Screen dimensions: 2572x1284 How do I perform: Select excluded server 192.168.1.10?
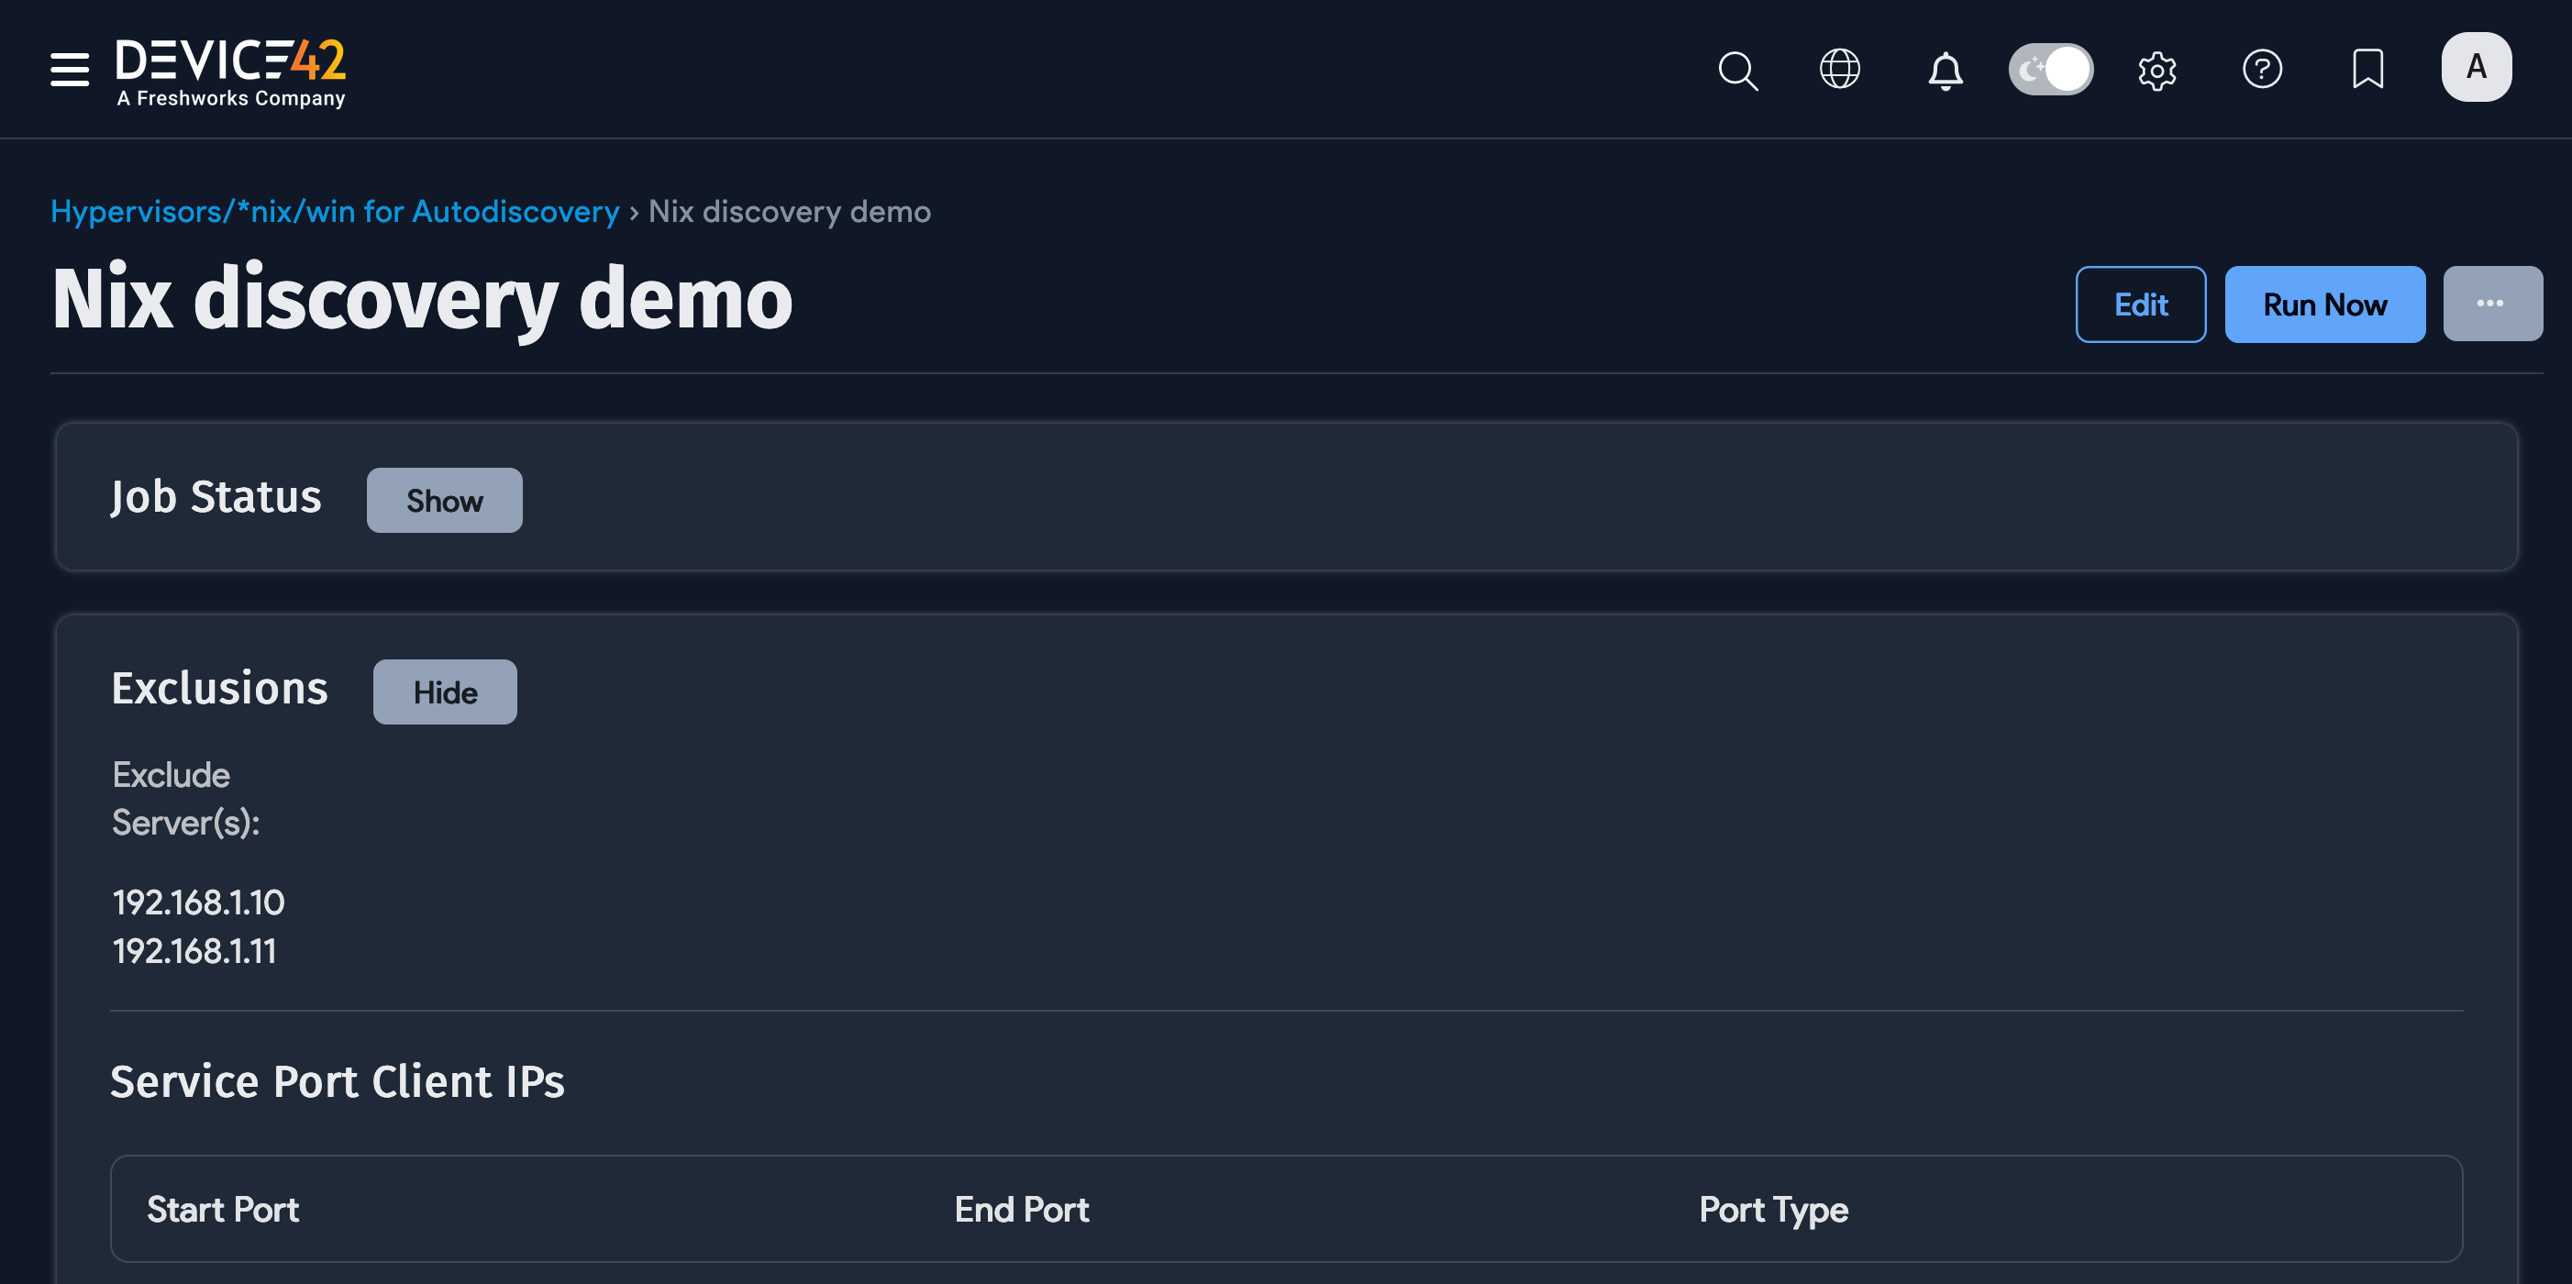(x=198, y=902)
